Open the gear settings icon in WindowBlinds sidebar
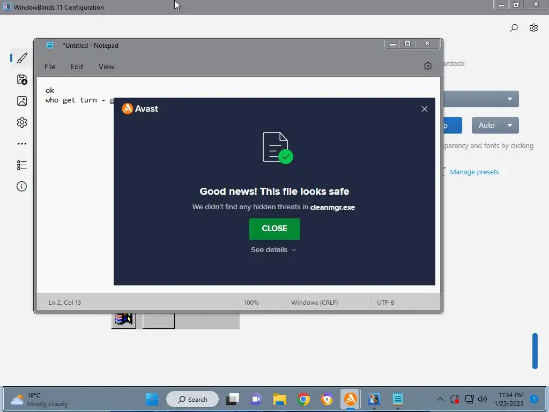The image size is (549, 412). [x=21, y=122]
